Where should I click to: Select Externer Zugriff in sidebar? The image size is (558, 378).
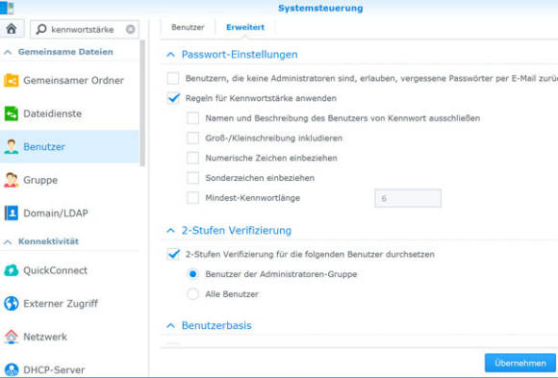[69, 304]
